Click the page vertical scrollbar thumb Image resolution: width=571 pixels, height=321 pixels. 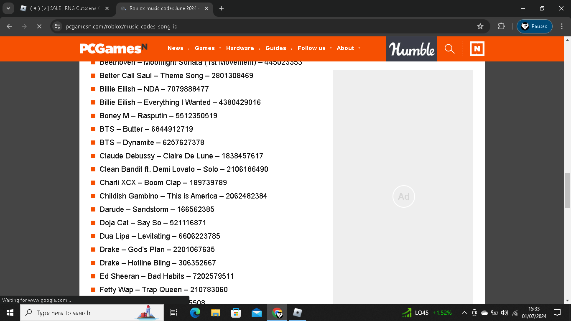click(x=567, y=190)
